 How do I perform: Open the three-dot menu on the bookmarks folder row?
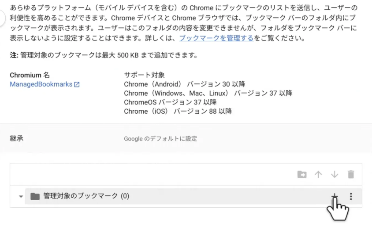pos(351,196)
